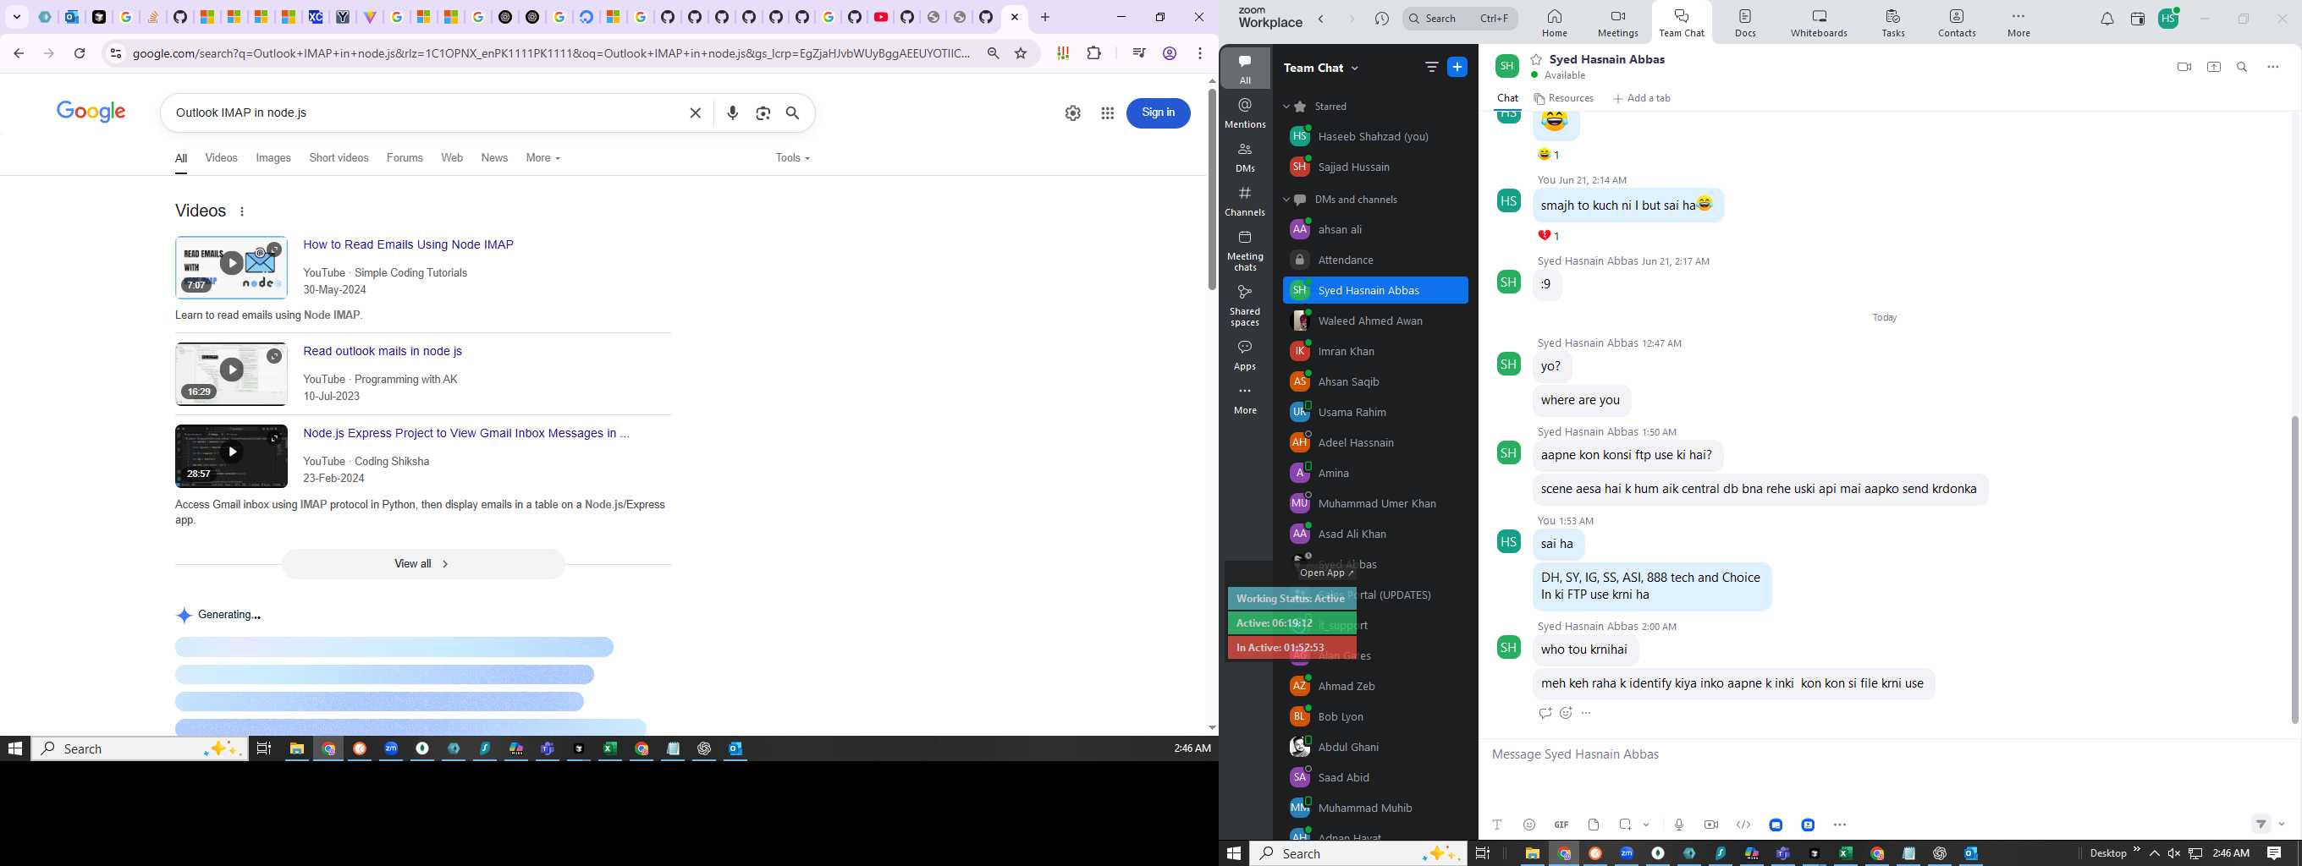Switch to Zoom Tasks tab
The width and height of the screenshot is (2302, 866).
pos(1892,23)
